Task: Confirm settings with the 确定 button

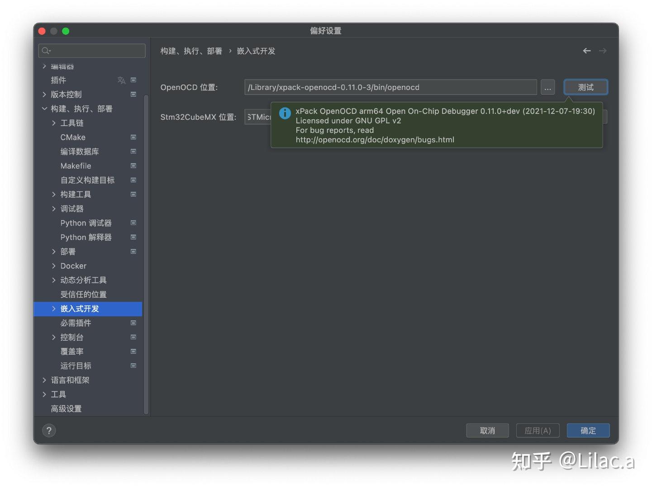Action: tap(588, 430)
